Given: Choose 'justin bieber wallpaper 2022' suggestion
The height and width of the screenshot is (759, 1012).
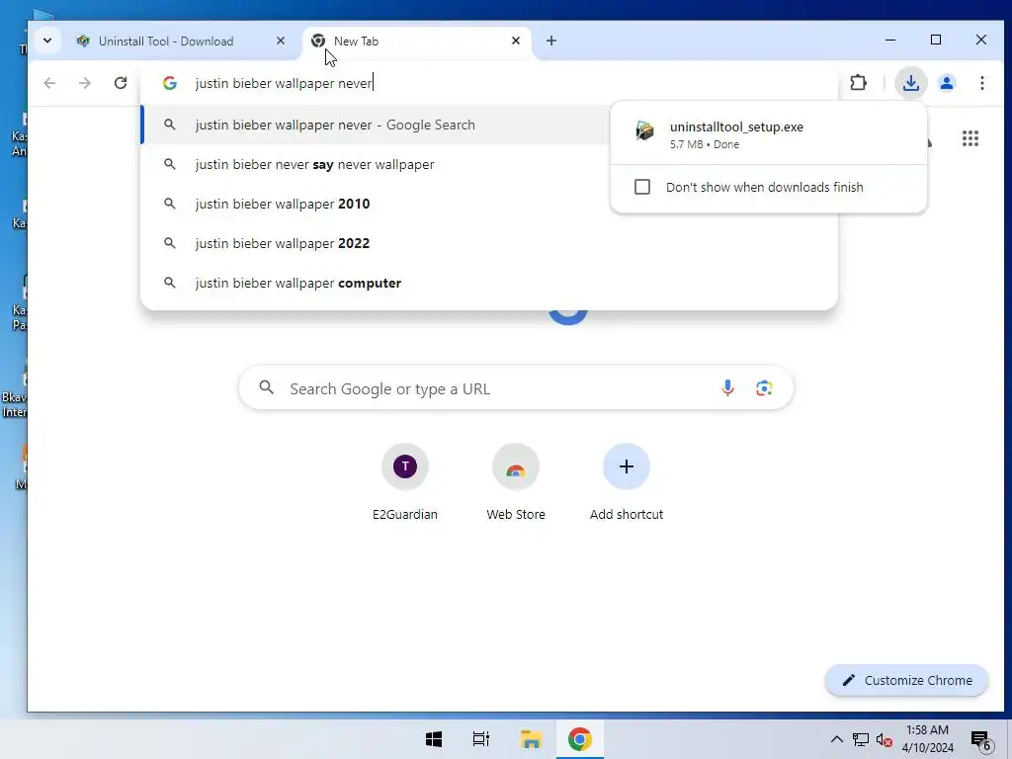Looking at the screenshot, I should pos(488,243).
